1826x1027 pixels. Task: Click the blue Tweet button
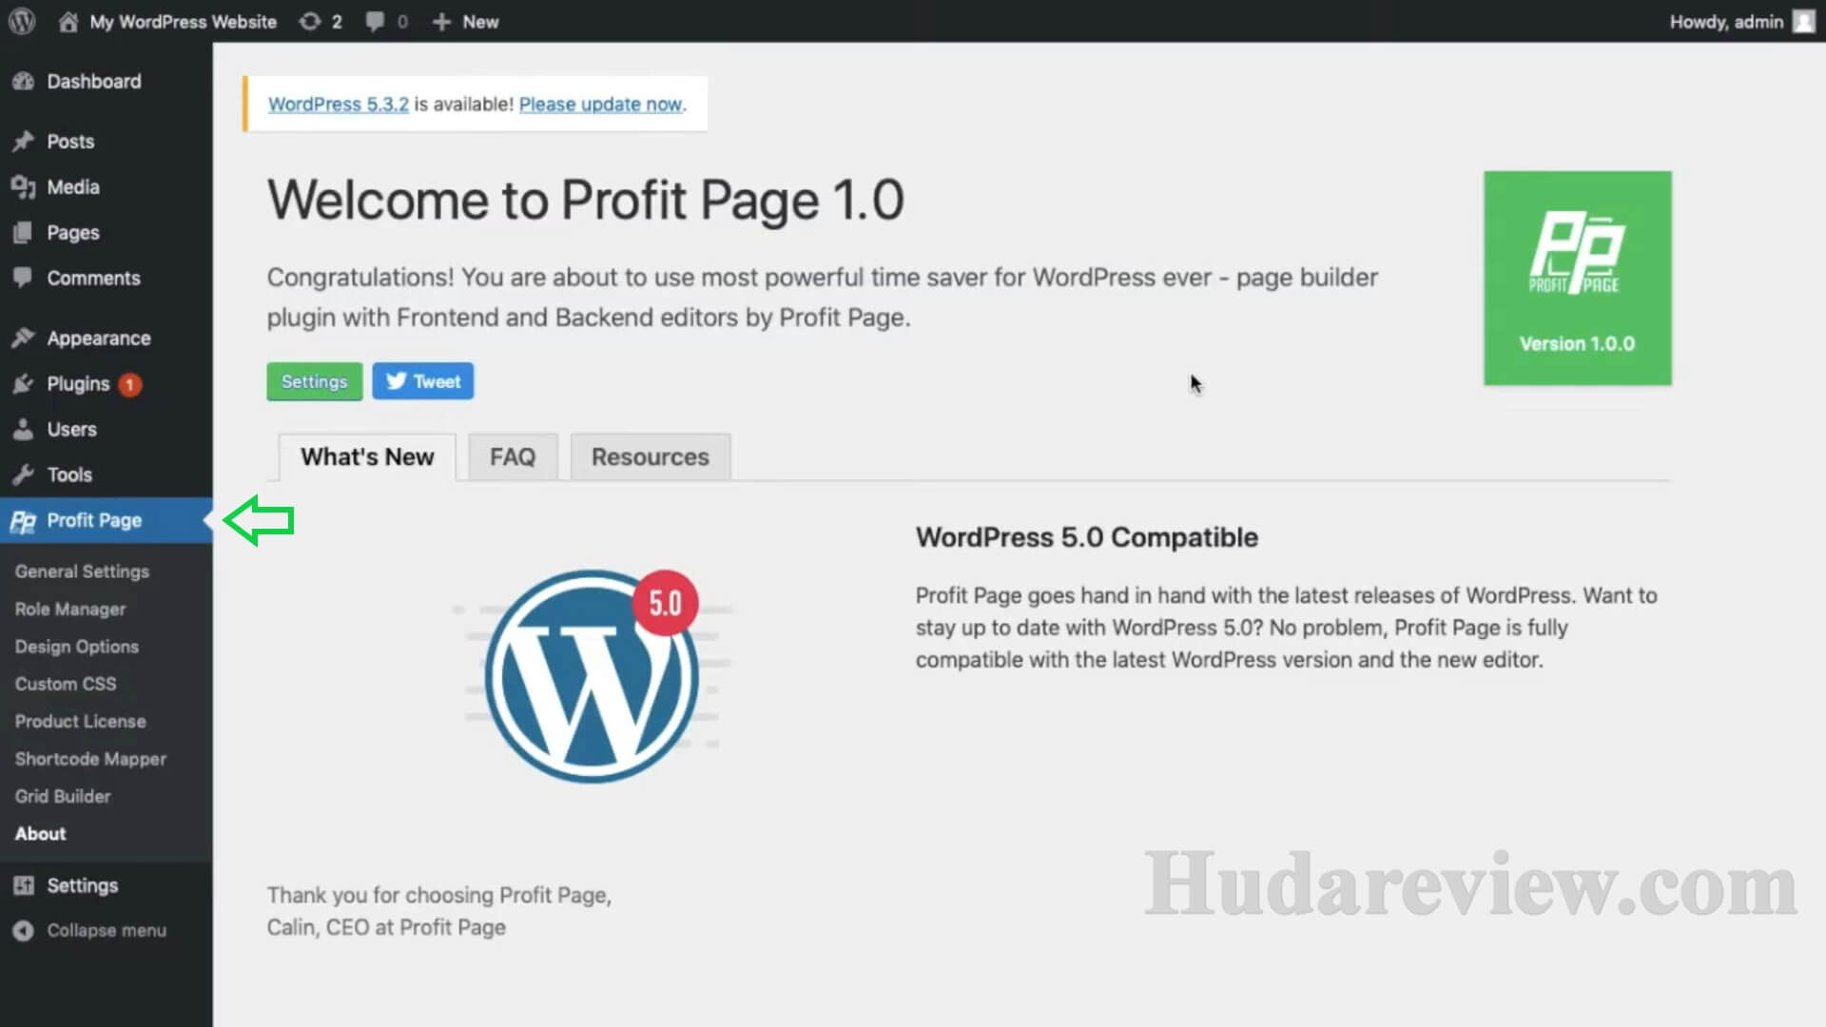423,381
